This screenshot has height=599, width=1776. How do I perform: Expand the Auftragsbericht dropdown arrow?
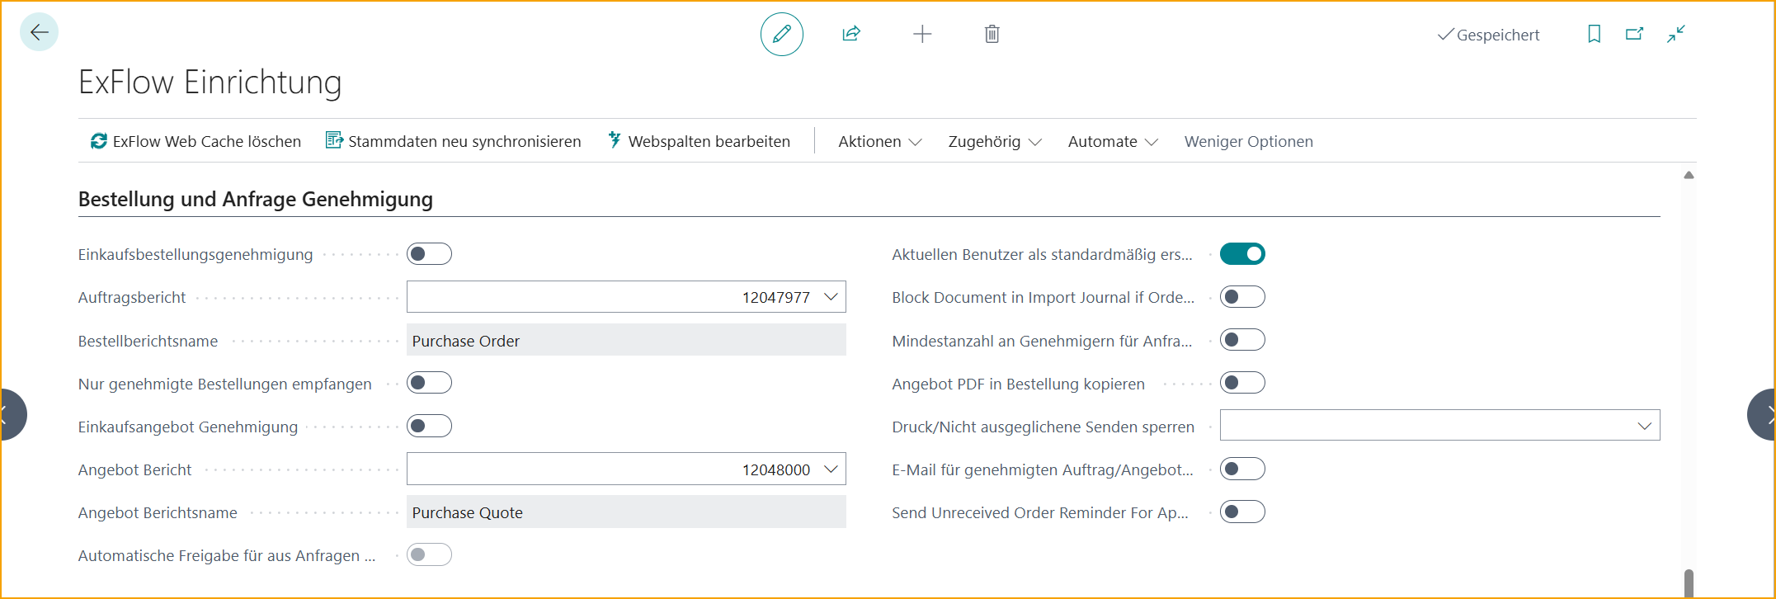(831, 297)
